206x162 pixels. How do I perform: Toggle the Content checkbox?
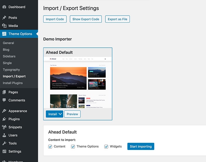pyautogui.click(x=50, y=146)
